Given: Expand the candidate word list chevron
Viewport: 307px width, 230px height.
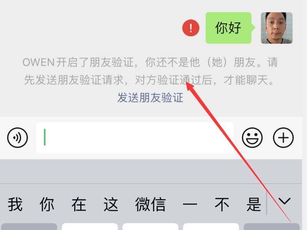Looking at the screenshot, I should tap(284, 201).
